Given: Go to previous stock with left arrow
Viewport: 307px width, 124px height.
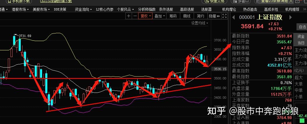Looking at the screenshot, I should click(233, 17).
